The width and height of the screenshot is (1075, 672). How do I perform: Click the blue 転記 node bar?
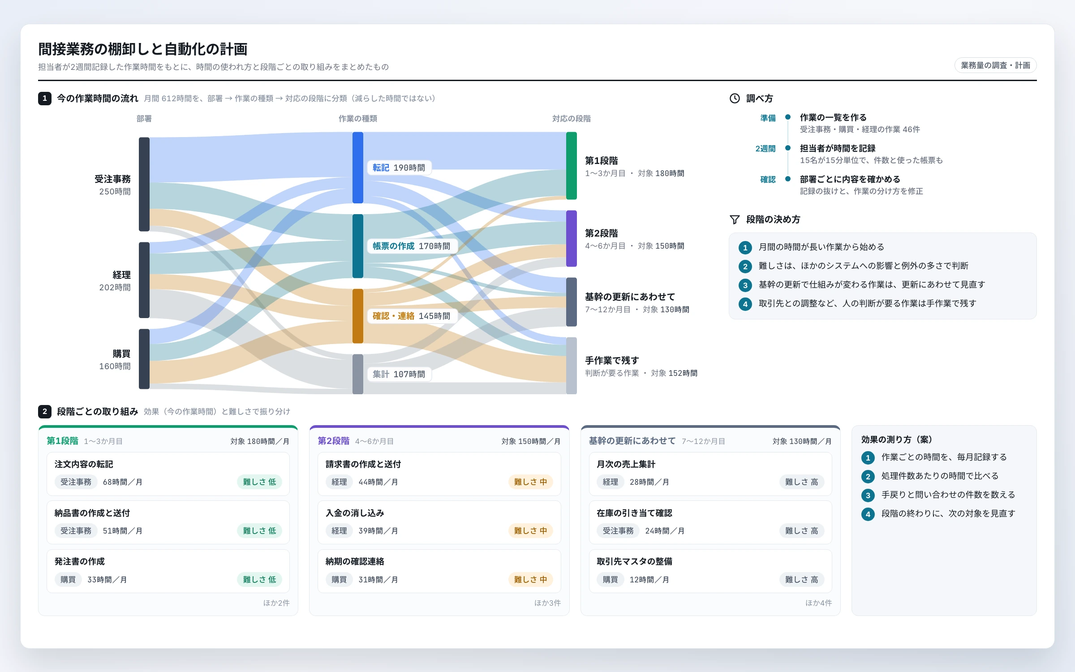click(358, 168)
